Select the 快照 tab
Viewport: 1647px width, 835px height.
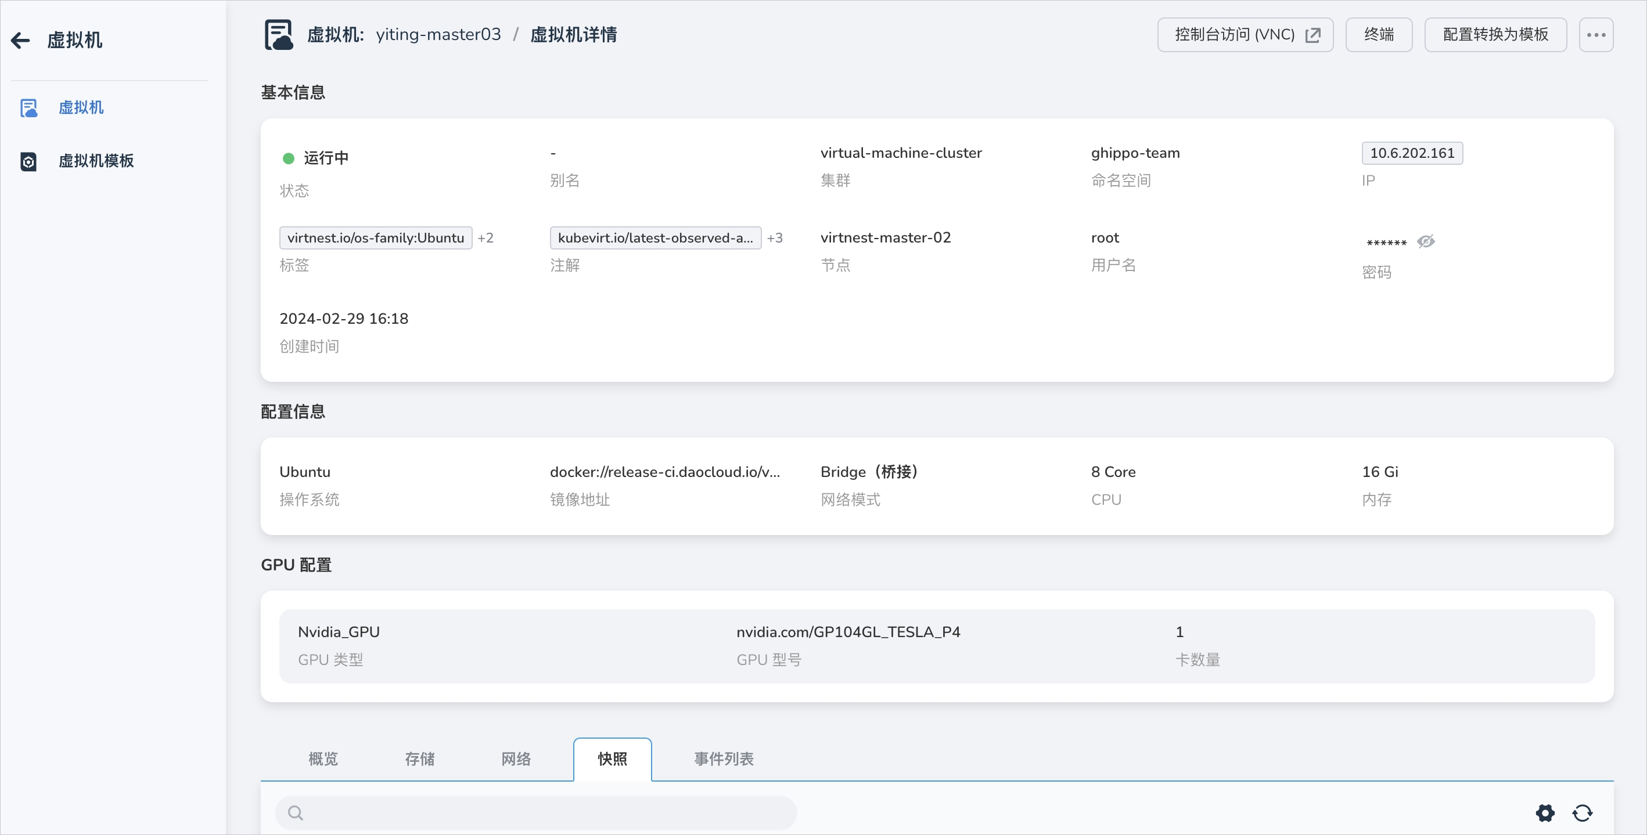click(613, 759)
